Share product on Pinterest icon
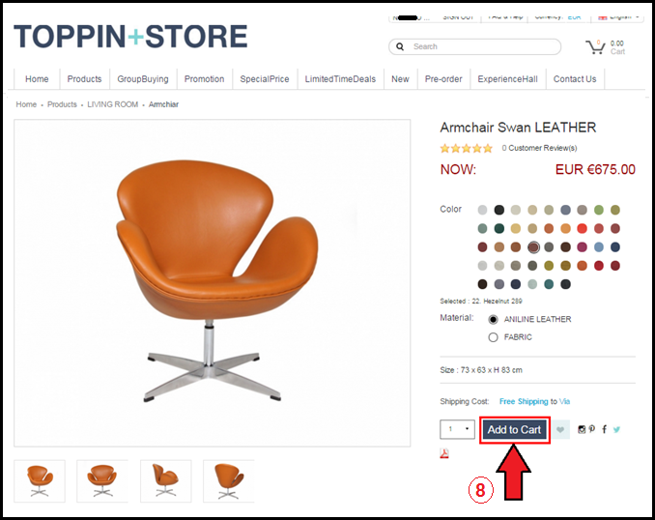655x520 pixels. (592, 429)
